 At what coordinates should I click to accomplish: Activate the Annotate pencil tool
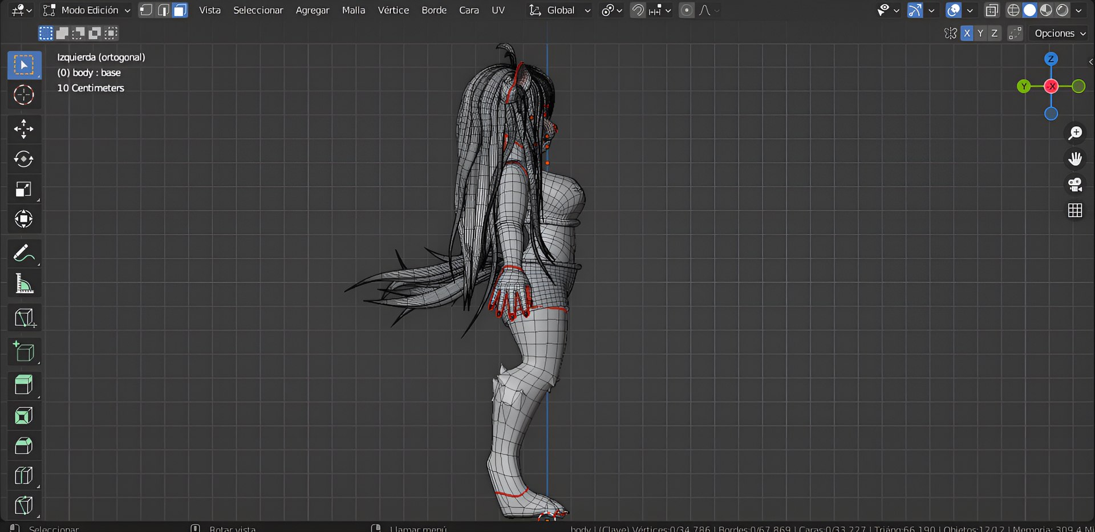[24, 253]
